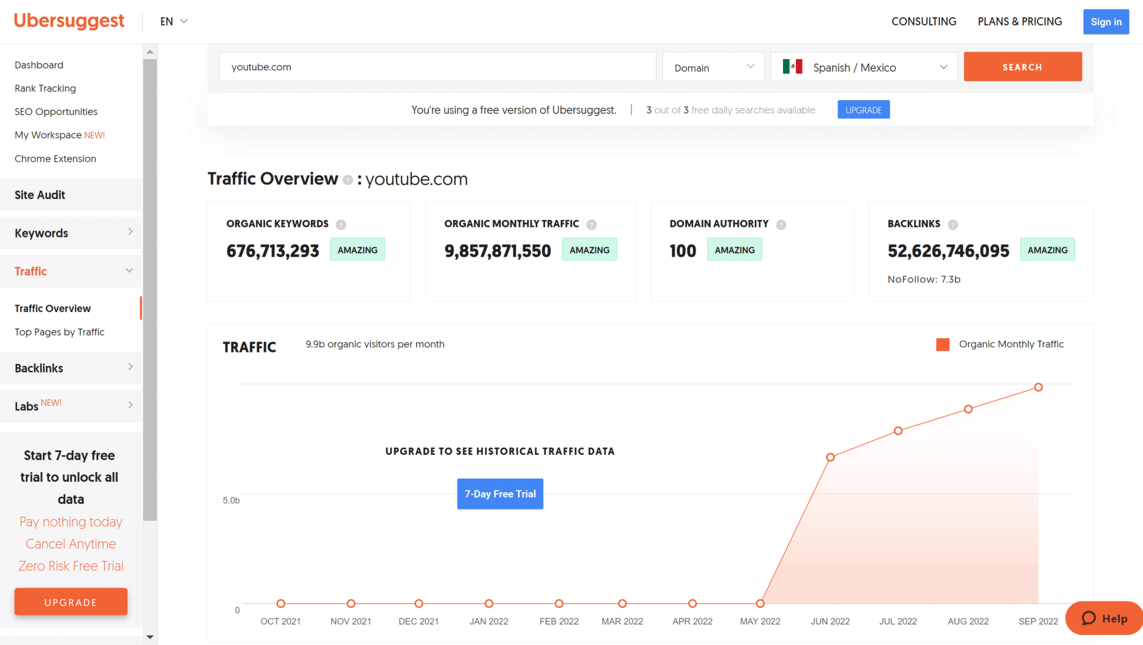Open the EN language dropdown
This screenshot has height=645, width=1143.
[174, 21]
